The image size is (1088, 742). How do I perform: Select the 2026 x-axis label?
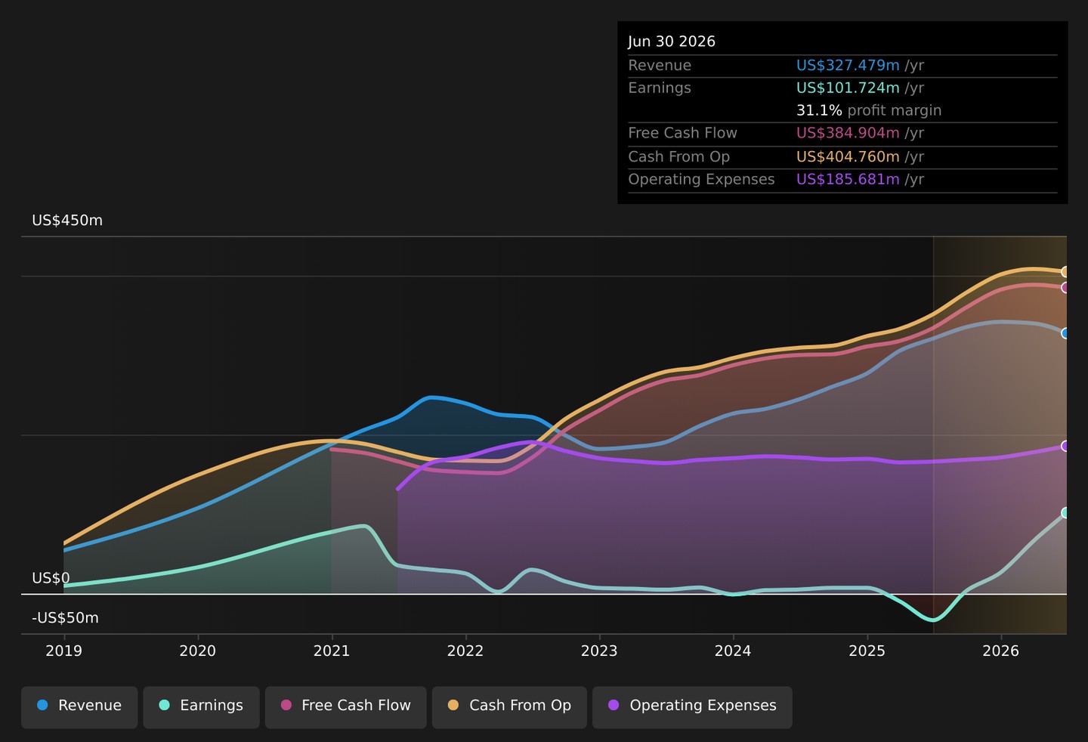click(x=1001, y=651)
